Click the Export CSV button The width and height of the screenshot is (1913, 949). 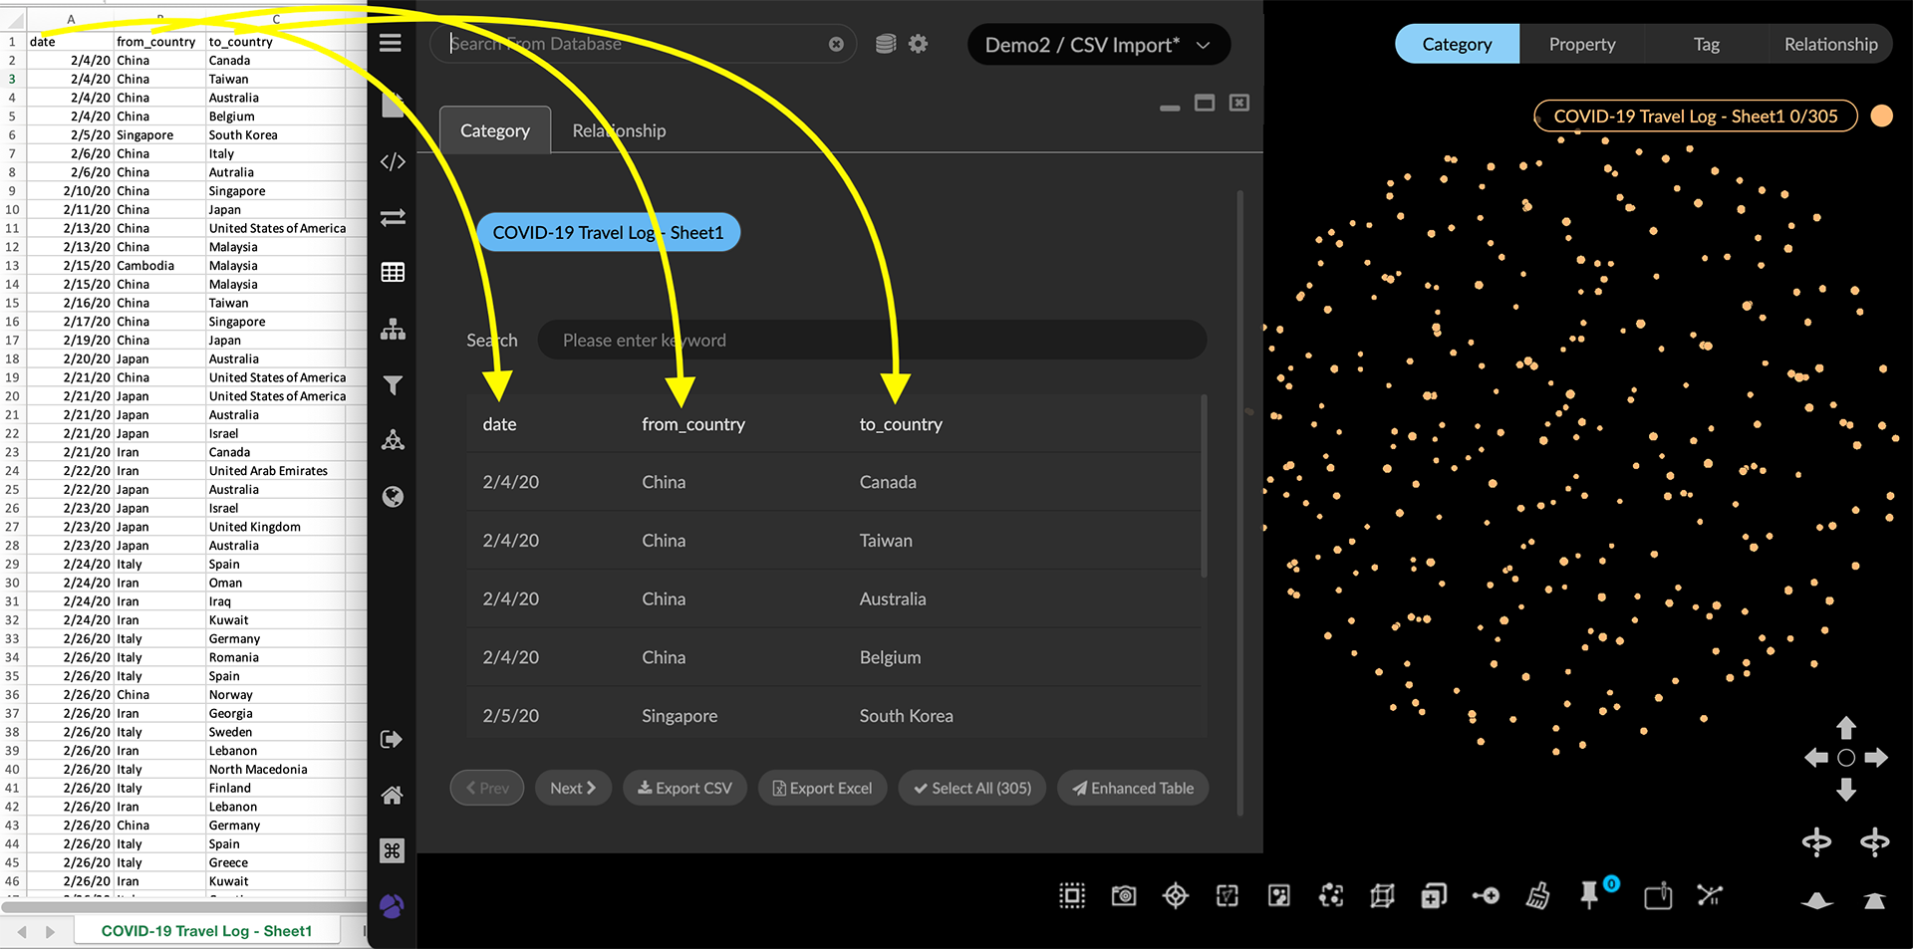(x=684, y=788)
